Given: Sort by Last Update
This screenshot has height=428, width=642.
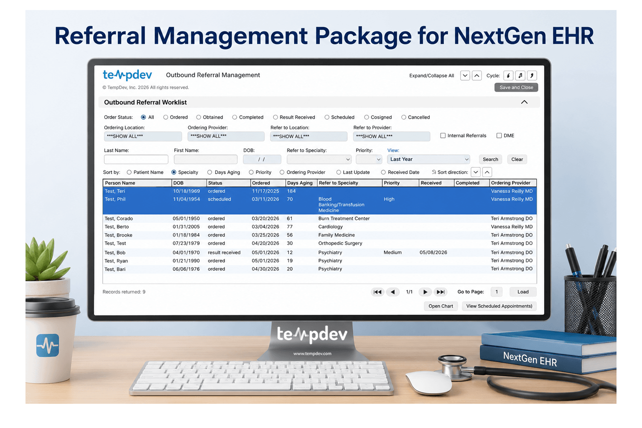Looking at the screenshot, I should (x=339, y=172).
